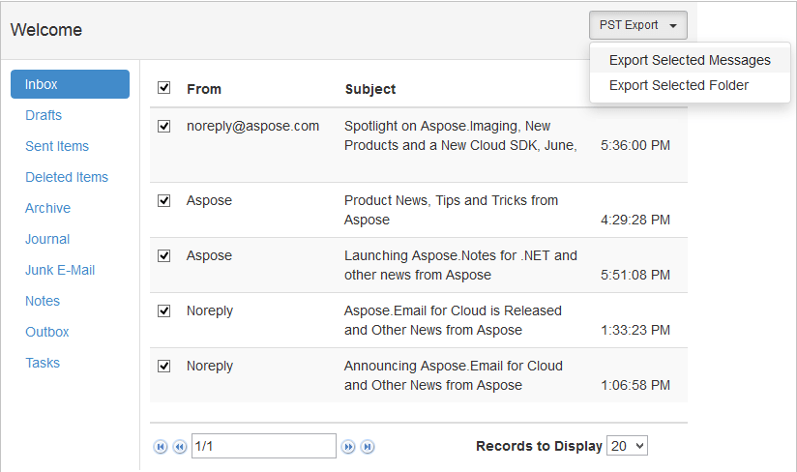Open the PST Export dropdown button
This screenshot has height=472, width=797.
[638, 25]
